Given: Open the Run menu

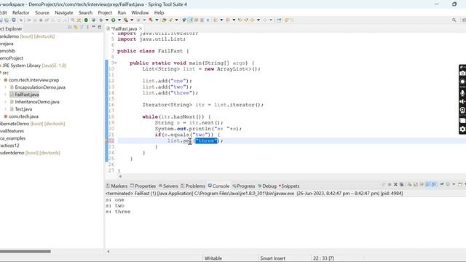Looking at the screenshot, I should coord(122,13).
